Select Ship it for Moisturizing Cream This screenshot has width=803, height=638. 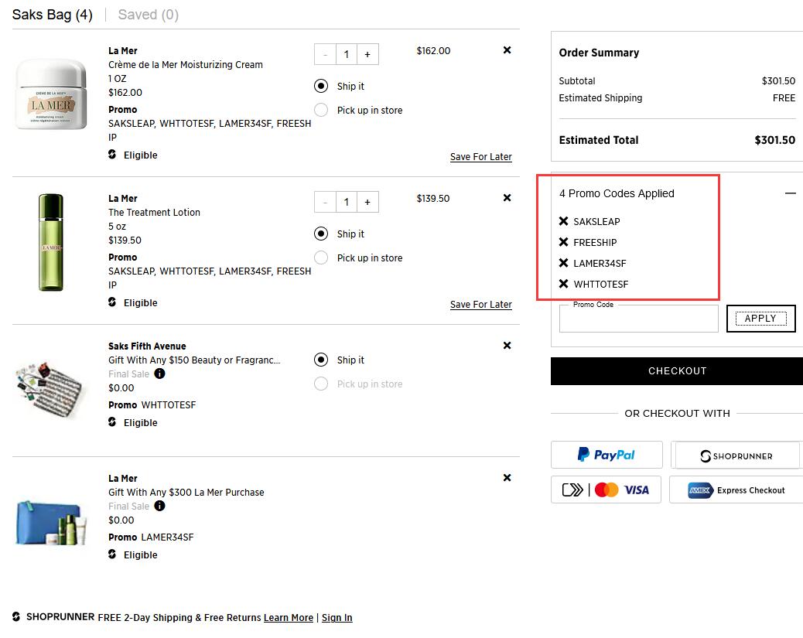(321, 86)
